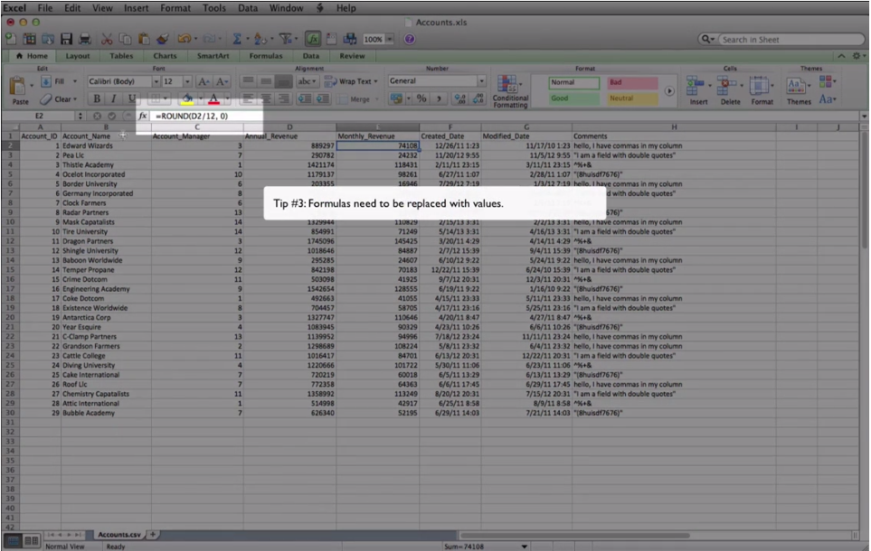Click the Sort A-Z icon
This screenshot has height=551, width=871.
coord(260,39)
